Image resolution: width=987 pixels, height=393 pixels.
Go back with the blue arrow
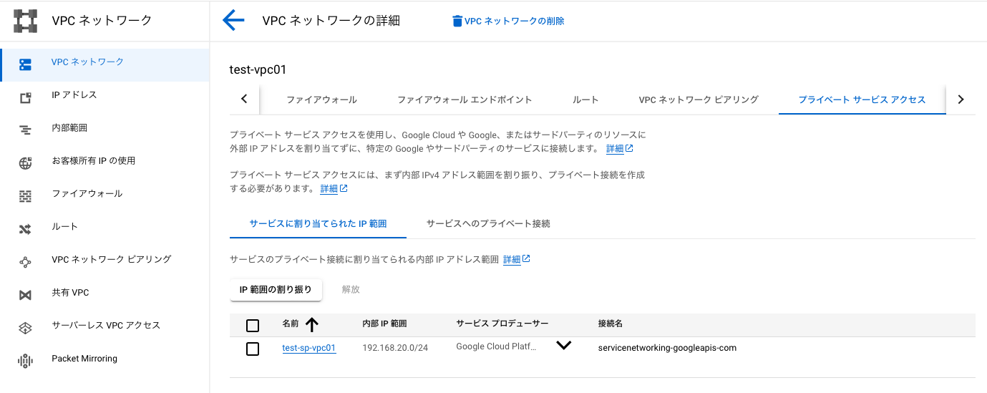233,21
